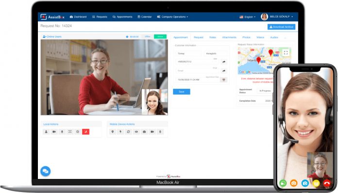
Task: Open Calendar in the top navigation
Action: pyautogui.click(x=145, y=17)
